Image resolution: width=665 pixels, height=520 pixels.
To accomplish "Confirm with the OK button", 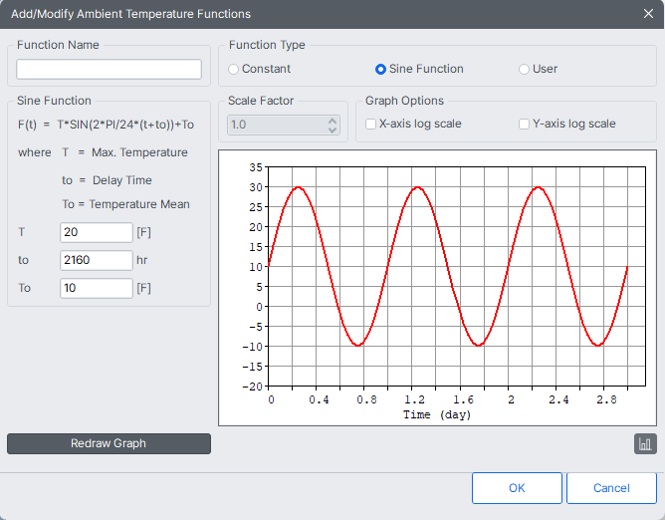I will pyautogui.click(x=517, y=488).
